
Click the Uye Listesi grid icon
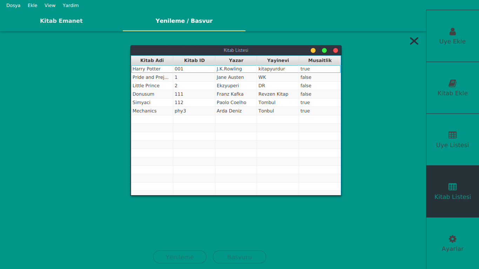(452, 135)
